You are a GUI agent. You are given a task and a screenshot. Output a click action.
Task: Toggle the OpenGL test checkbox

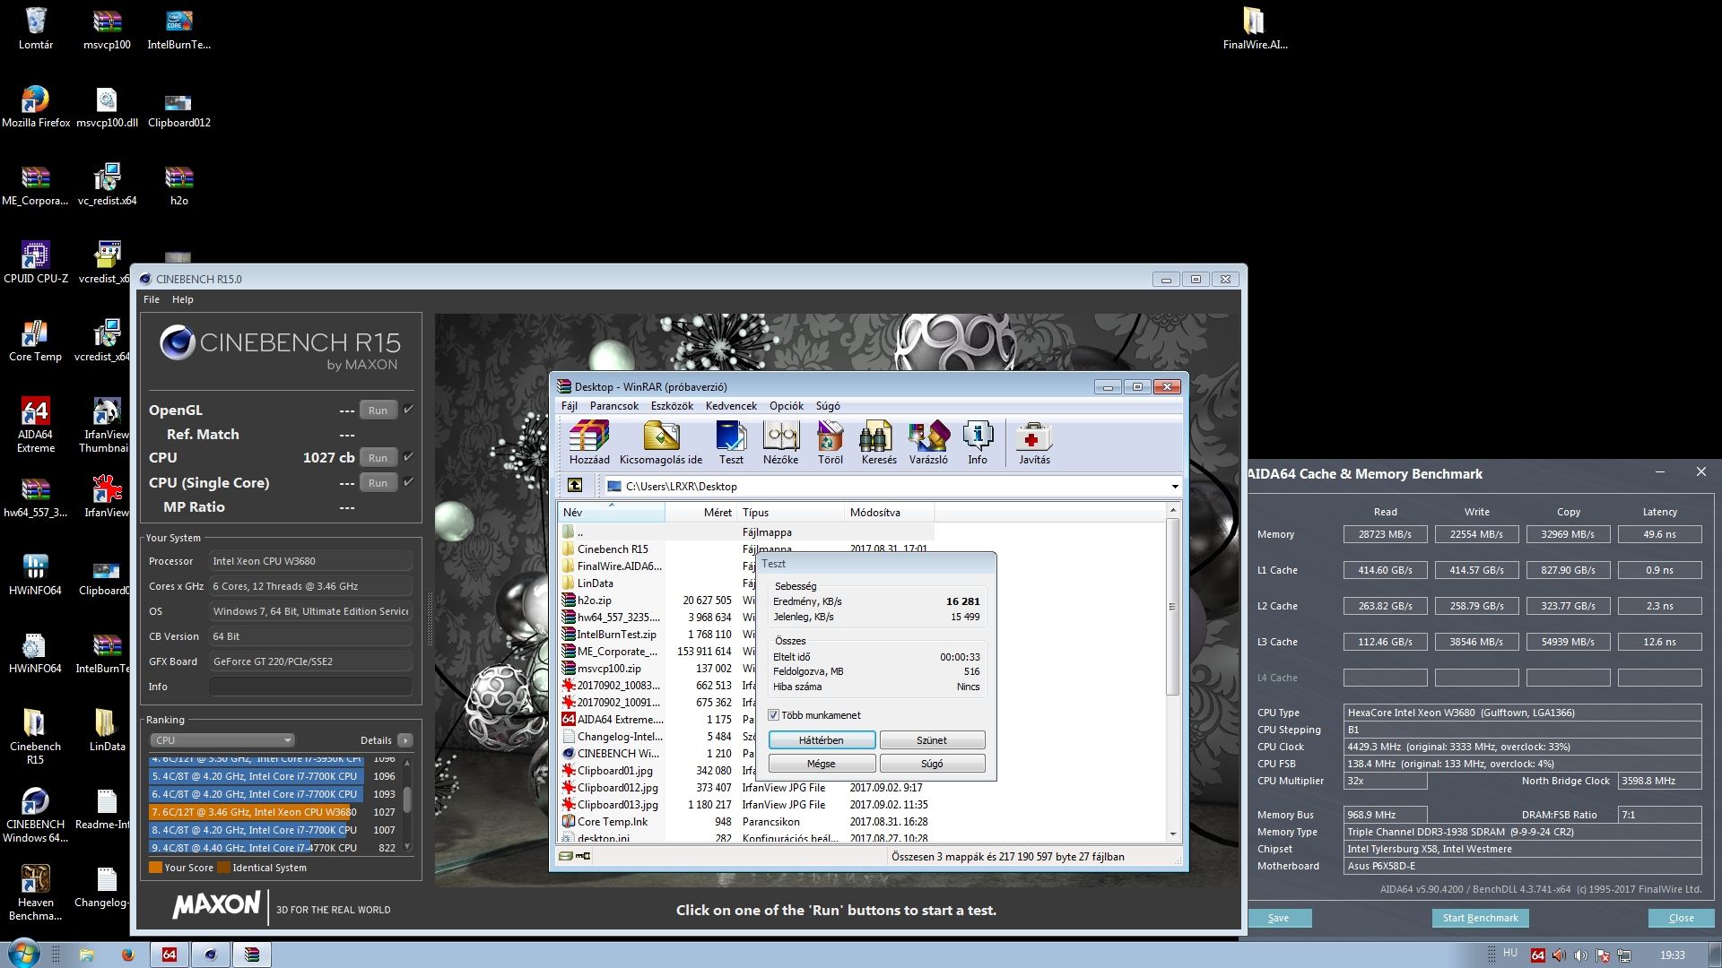[x=409, y=410]
